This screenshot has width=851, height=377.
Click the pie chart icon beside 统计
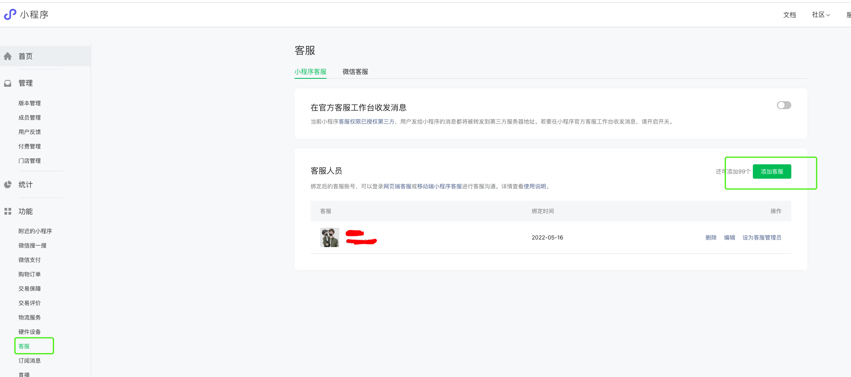pyautogui.click(x=8, y=185)
